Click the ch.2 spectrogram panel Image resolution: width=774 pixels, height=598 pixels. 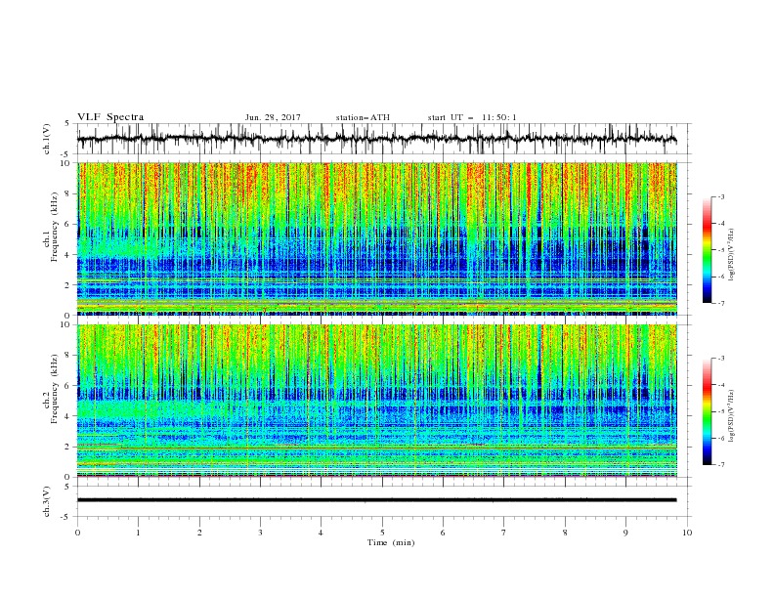[377, 401]
